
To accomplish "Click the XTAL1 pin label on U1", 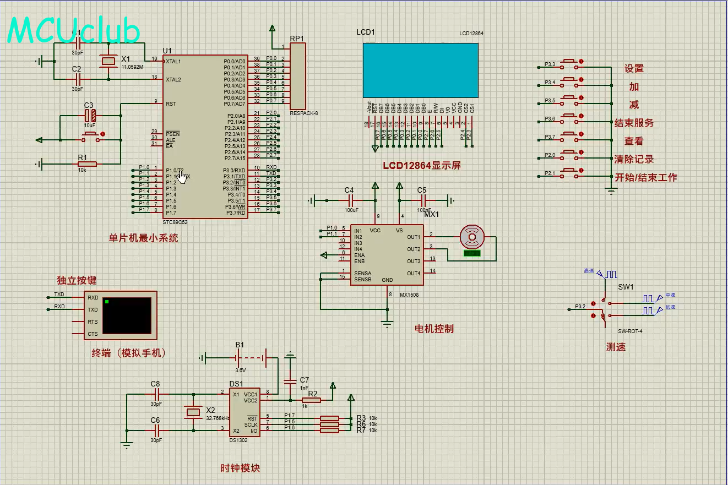I will coord(173,61).
